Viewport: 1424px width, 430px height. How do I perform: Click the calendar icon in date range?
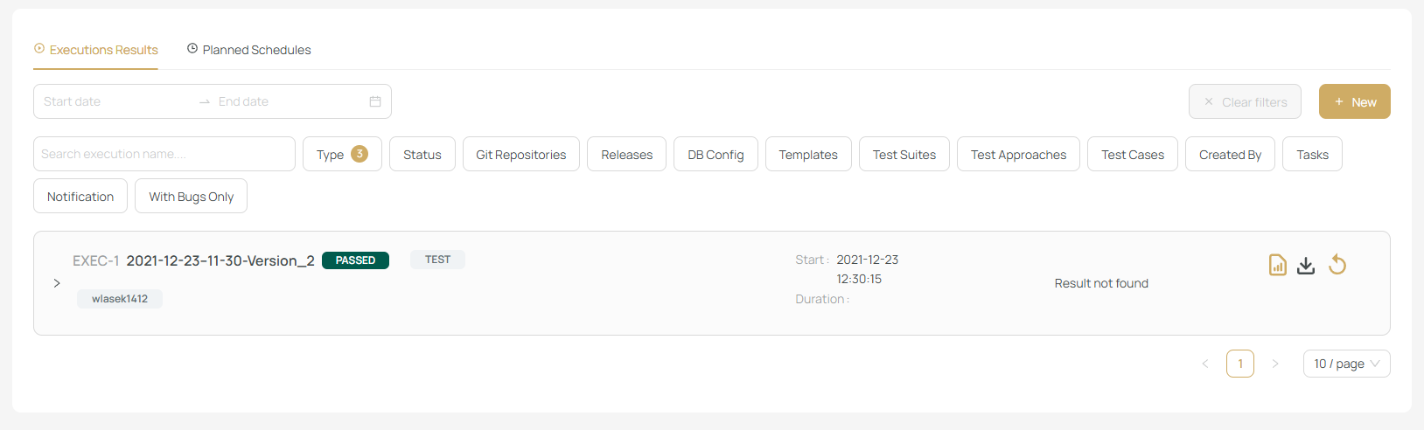tap(375, 101)
